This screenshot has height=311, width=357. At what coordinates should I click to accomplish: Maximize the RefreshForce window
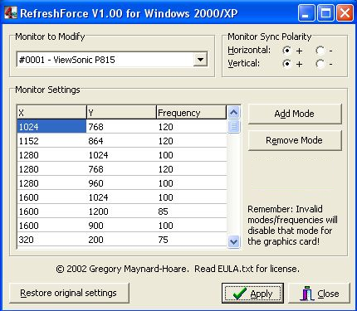pos(325,12)
